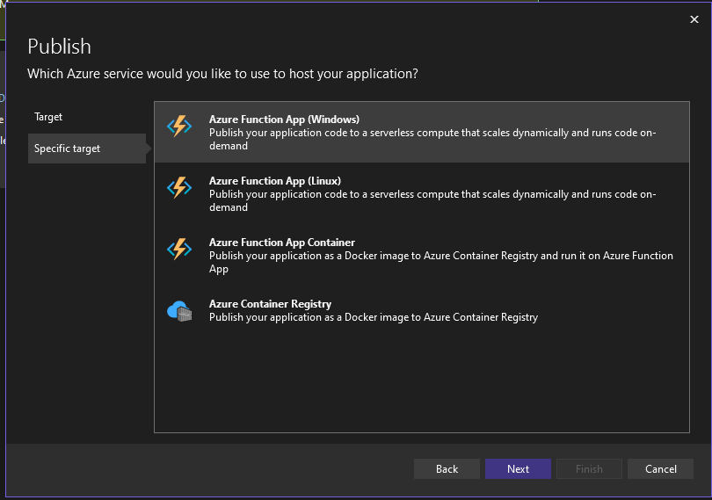The height and width of the screenshot is (500, 712).
Task: Click the Publish dialog heading
Action: click(x=60, y=47)
